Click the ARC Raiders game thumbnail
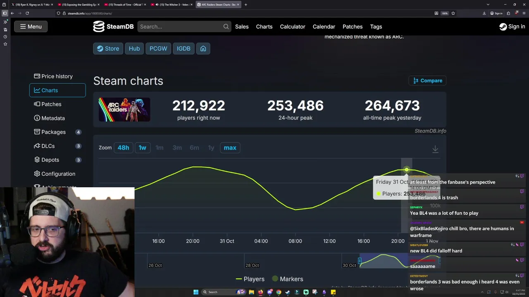This screenshot has width=529, height=297. click(x=124, y=110)
